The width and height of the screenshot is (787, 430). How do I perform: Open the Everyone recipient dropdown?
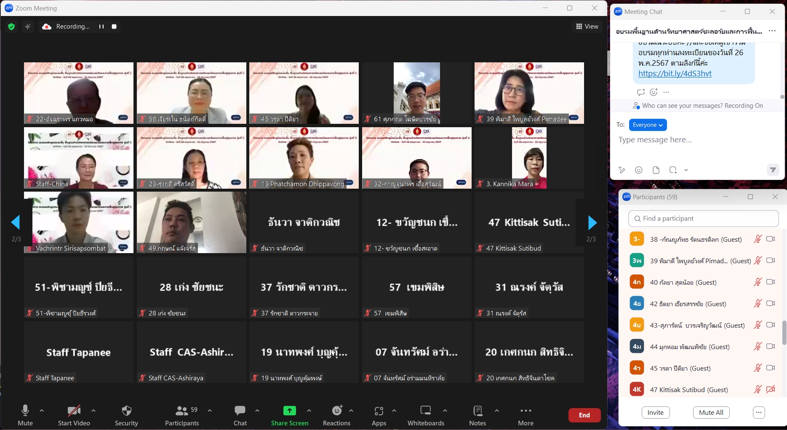point(647,125)
